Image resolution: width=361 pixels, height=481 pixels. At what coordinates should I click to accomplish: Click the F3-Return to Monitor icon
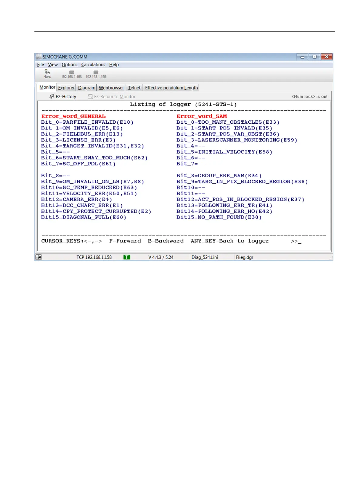click(x=90, y=97)
